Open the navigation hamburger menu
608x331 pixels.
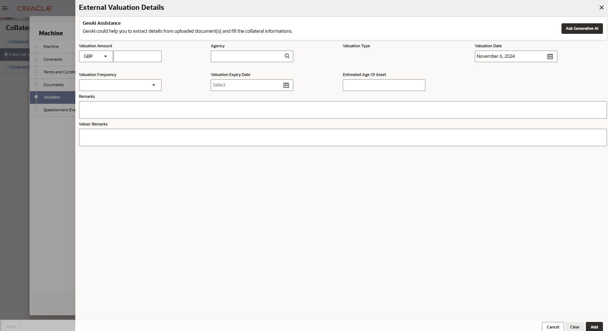(x=5, y=8)
